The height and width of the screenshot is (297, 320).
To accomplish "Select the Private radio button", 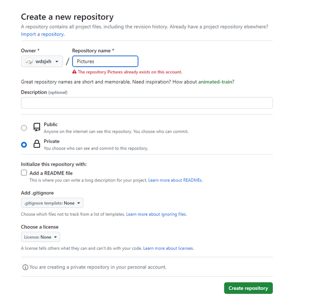I will [x=24, y=145].
